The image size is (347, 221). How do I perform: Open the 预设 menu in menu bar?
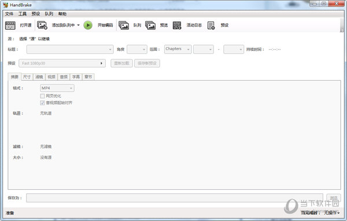(36, 14)
